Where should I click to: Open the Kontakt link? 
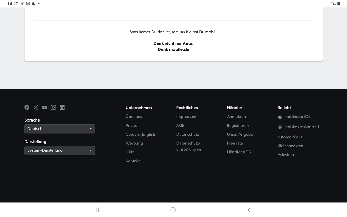[x=133, y=161]
